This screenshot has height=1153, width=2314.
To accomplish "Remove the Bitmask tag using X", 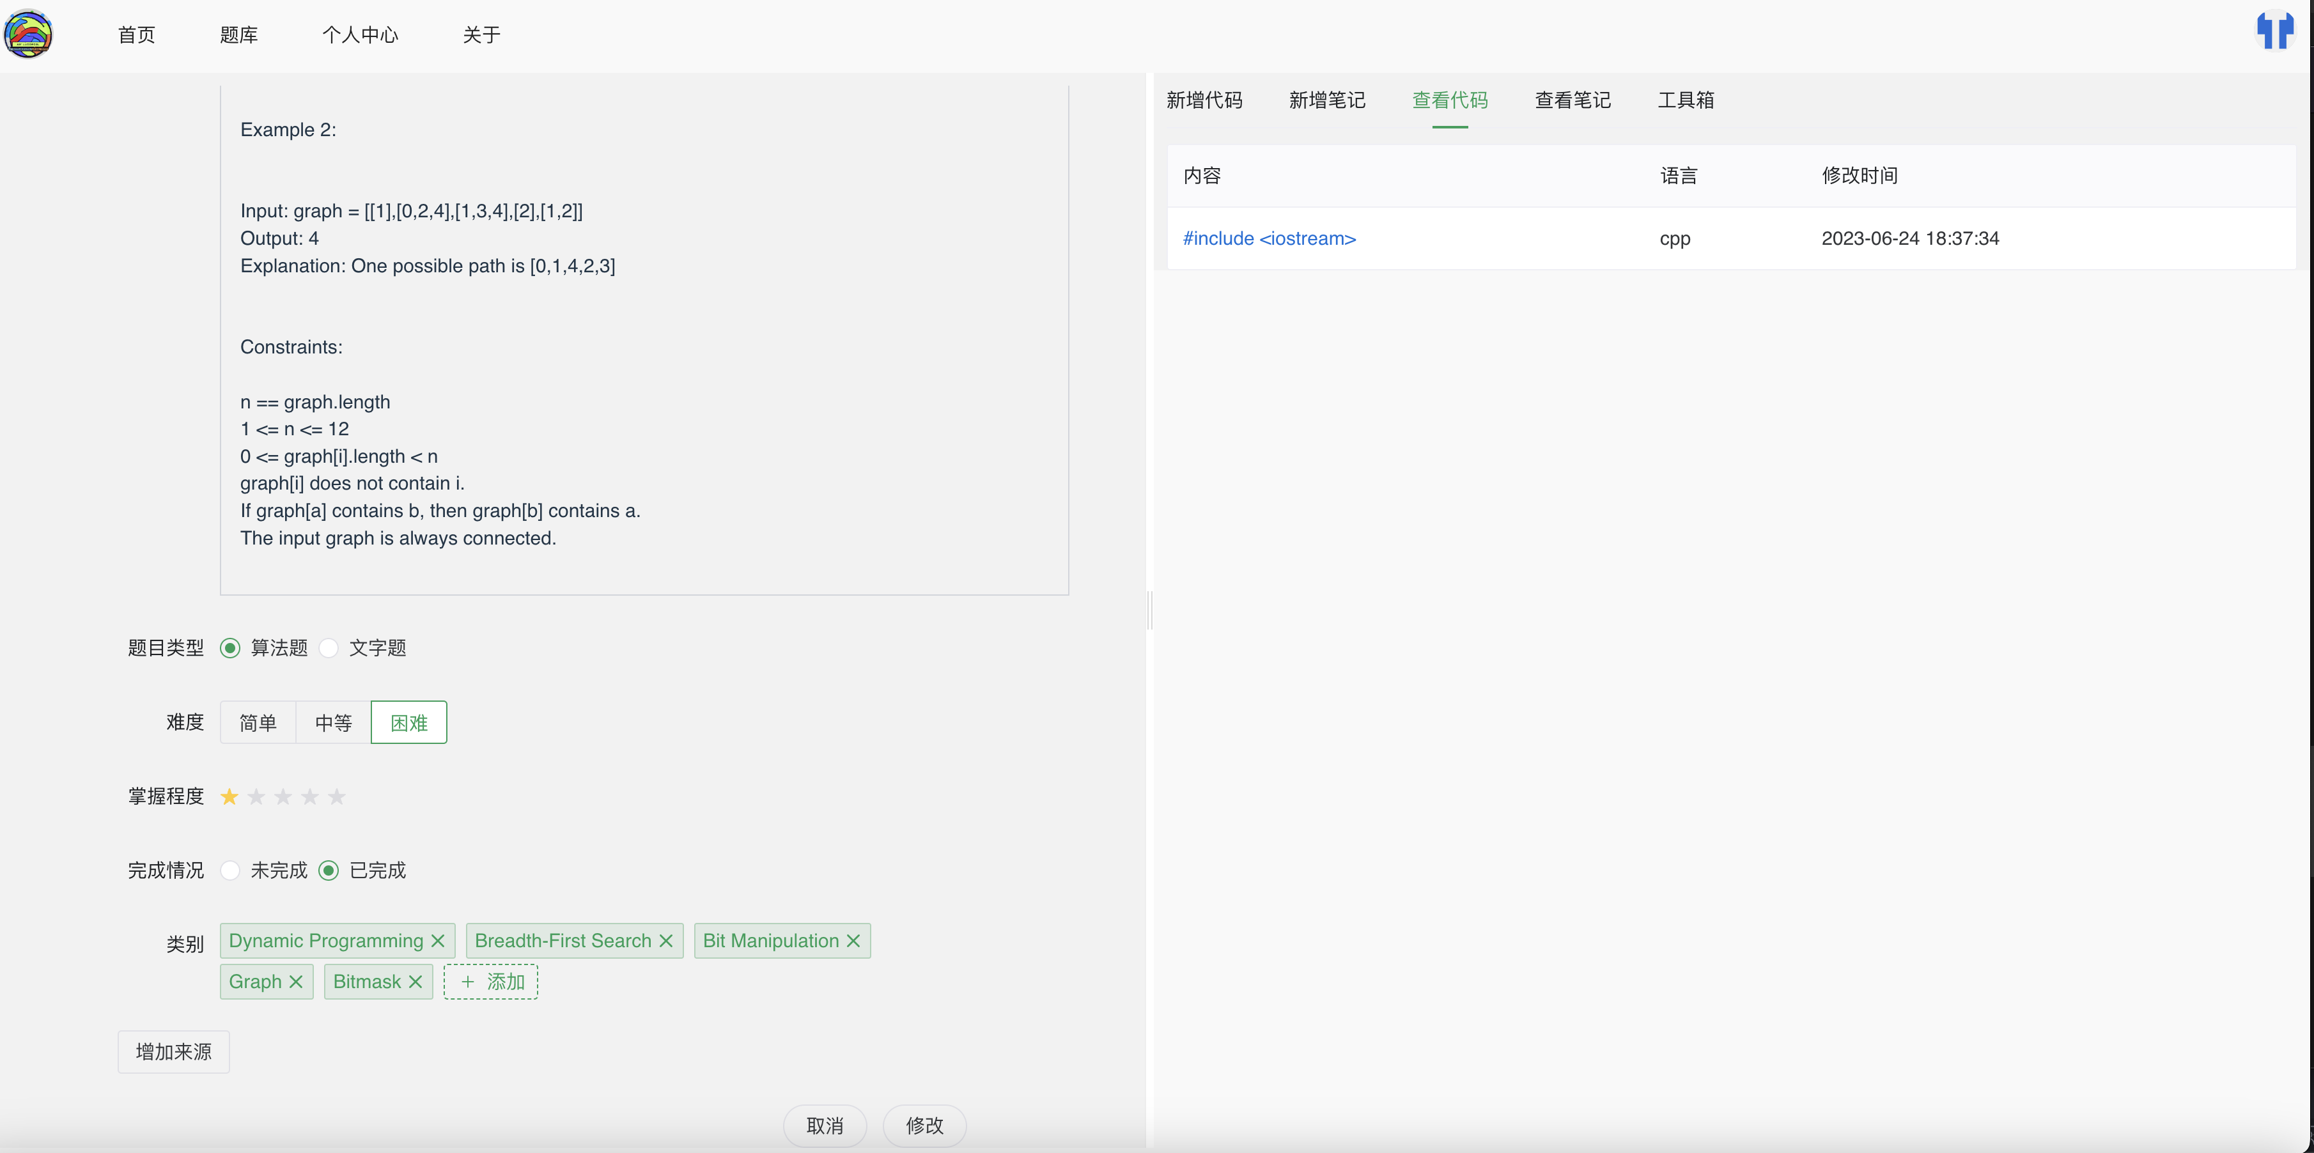I will click(415, 982).
